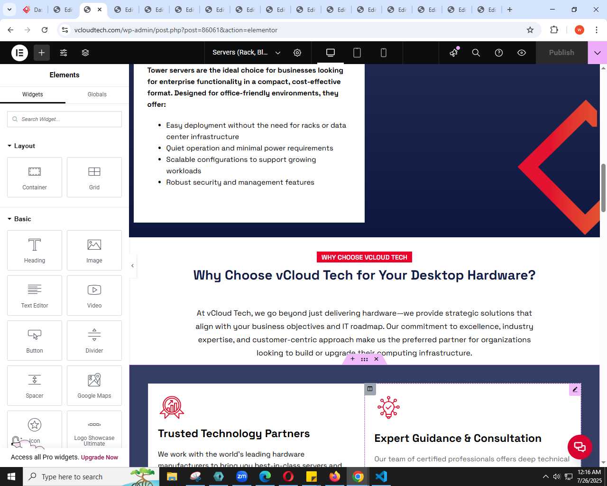This screenshot has width=607, height=486.
Task: Bookmark this page with star icon
Action: click(x=530, y=30)
